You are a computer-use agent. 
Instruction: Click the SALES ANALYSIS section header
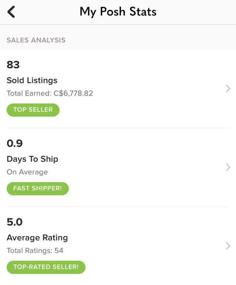point(36,40)
